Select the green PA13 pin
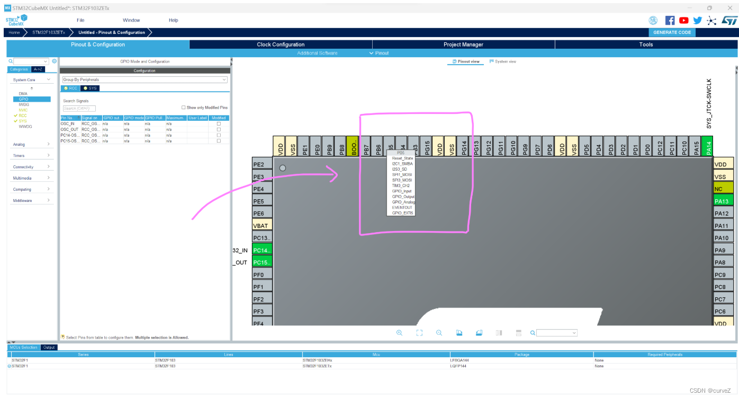This screenshot has height=398, width=739. [723, 201]
